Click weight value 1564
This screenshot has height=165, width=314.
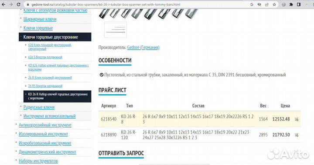pos(263,119)
